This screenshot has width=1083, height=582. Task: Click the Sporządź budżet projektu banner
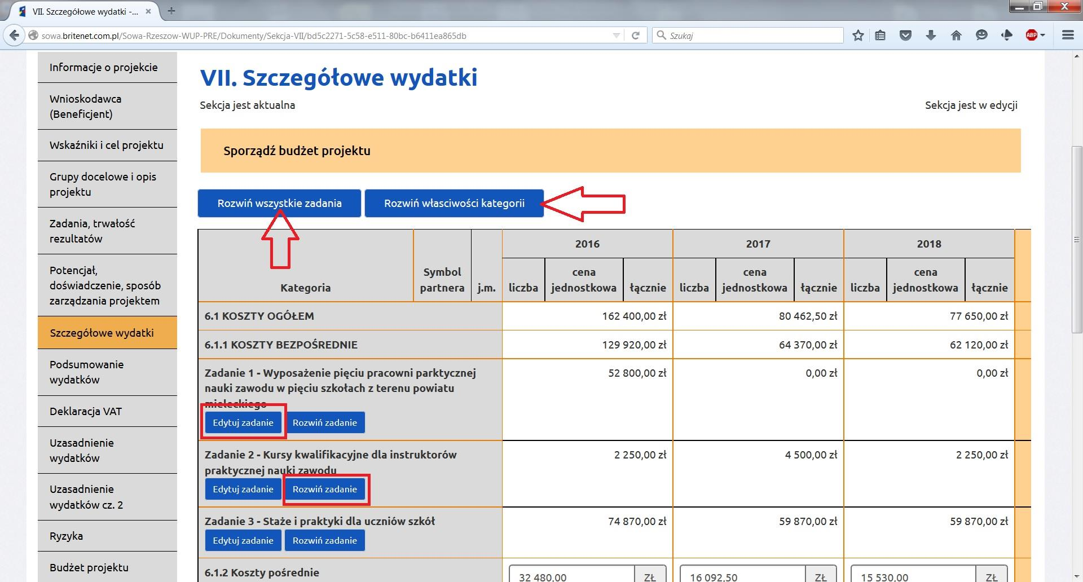610,151
